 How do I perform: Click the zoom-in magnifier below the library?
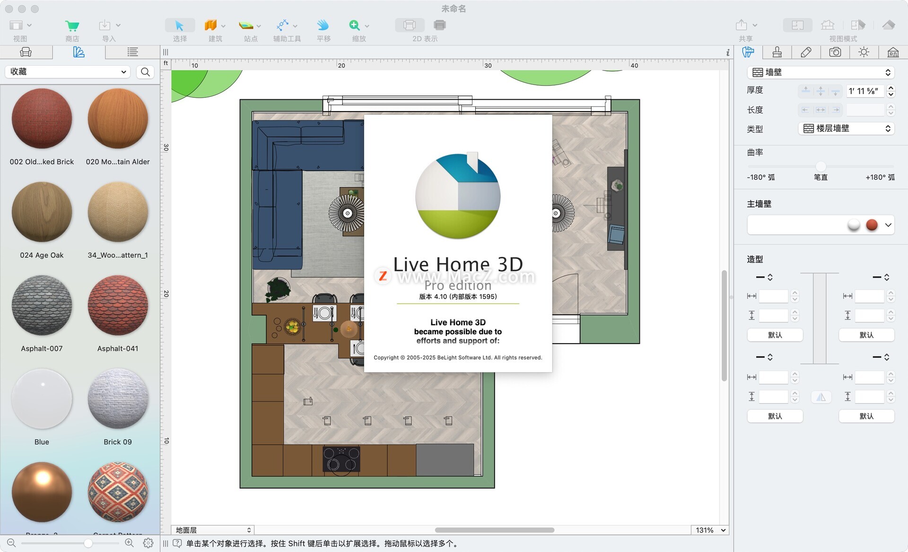(129, 543)
